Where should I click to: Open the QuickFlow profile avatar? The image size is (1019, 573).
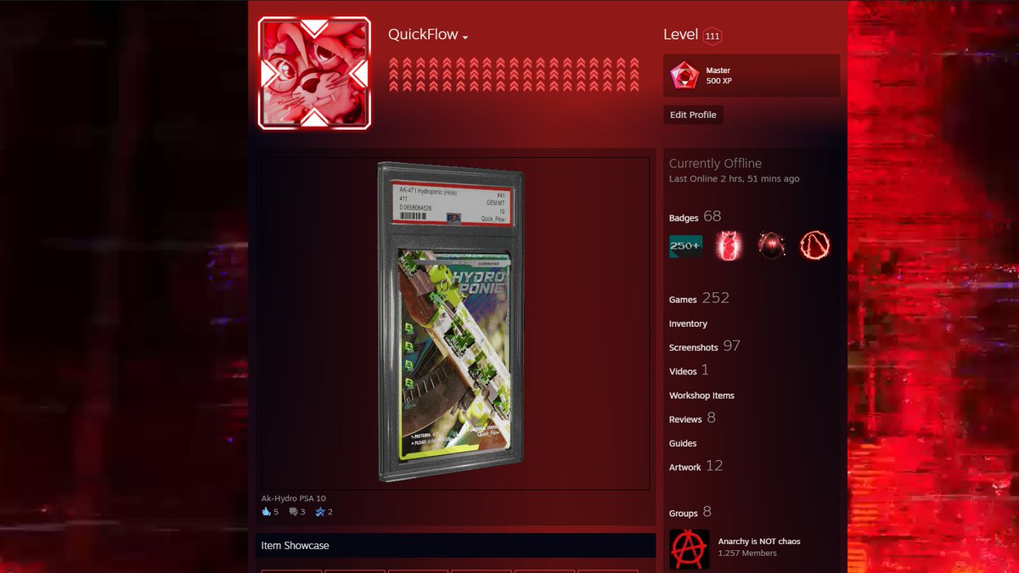(314, 73)
